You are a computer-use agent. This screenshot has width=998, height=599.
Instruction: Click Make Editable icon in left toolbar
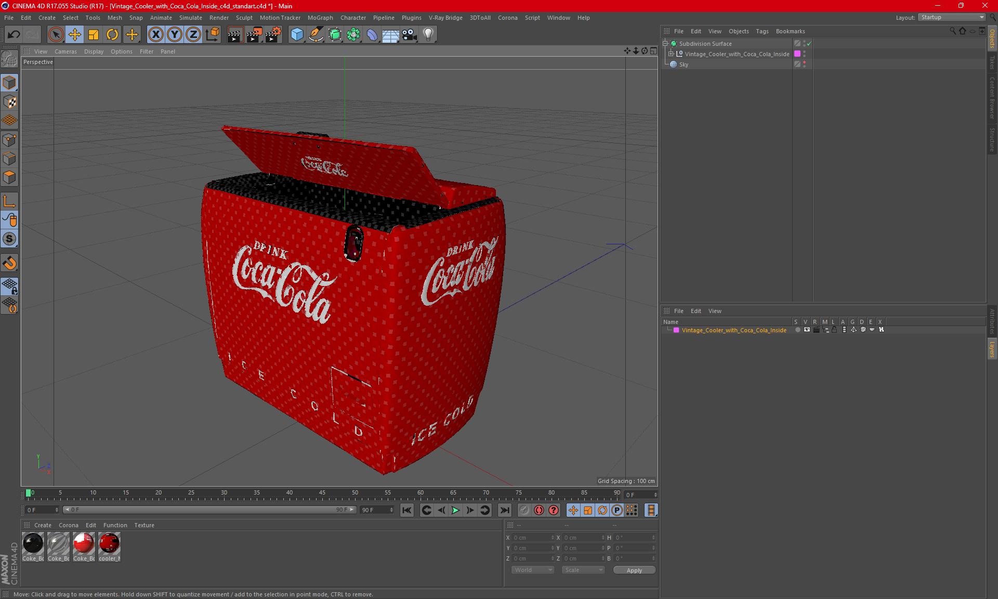pos(9,60)
